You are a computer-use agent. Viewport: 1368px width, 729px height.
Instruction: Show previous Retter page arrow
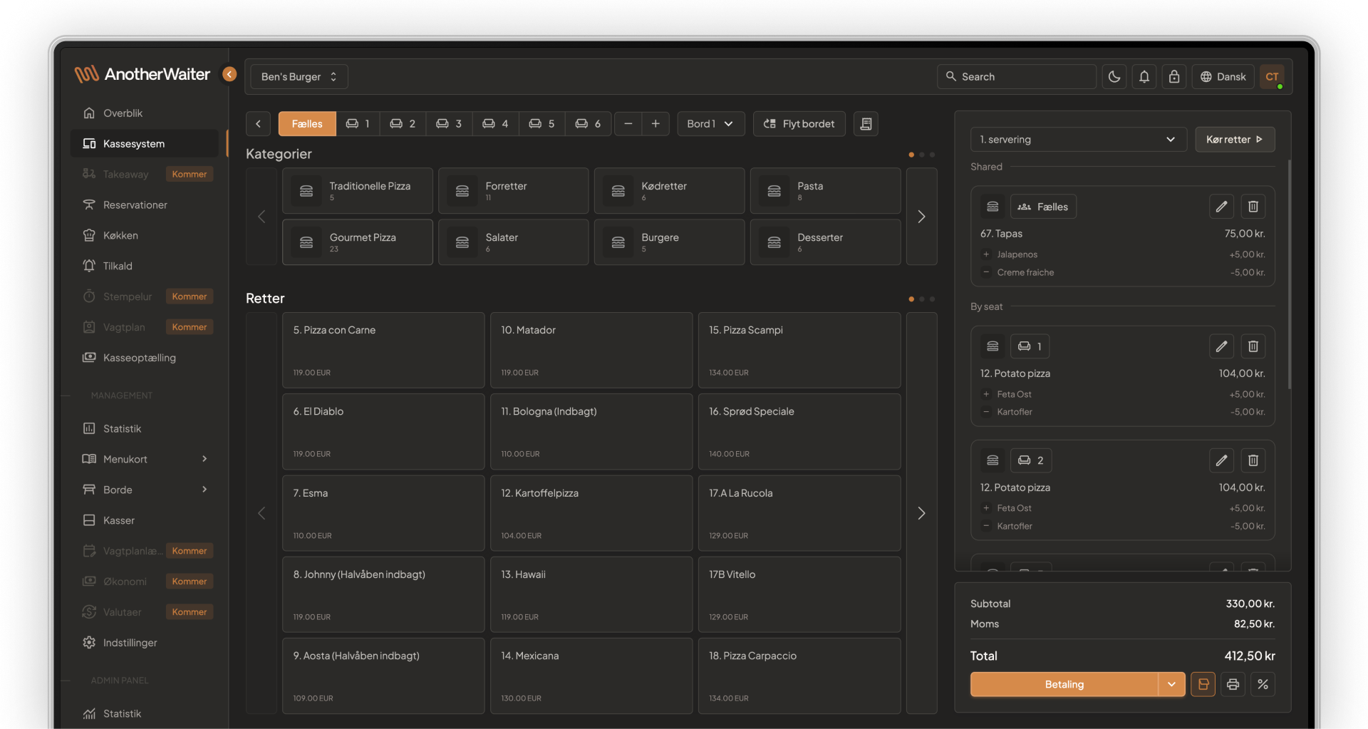[x=261, y=513]
